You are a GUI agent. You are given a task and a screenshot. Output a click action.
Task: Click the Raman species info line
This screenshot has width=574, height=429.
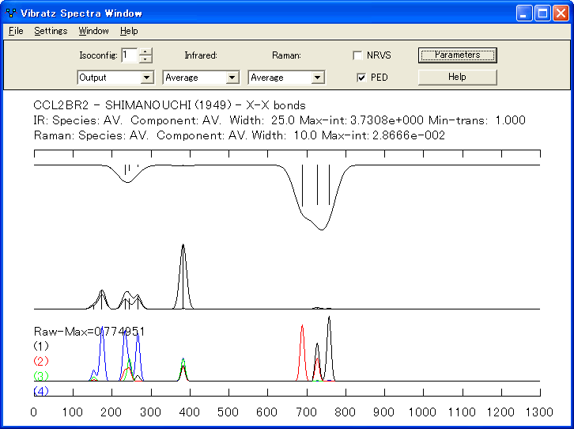239,135
